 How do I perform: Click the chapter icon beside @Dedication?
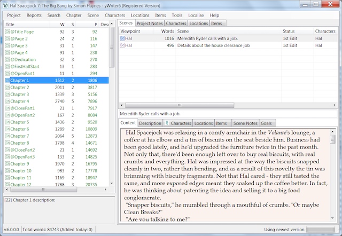[x=7, y=60]
